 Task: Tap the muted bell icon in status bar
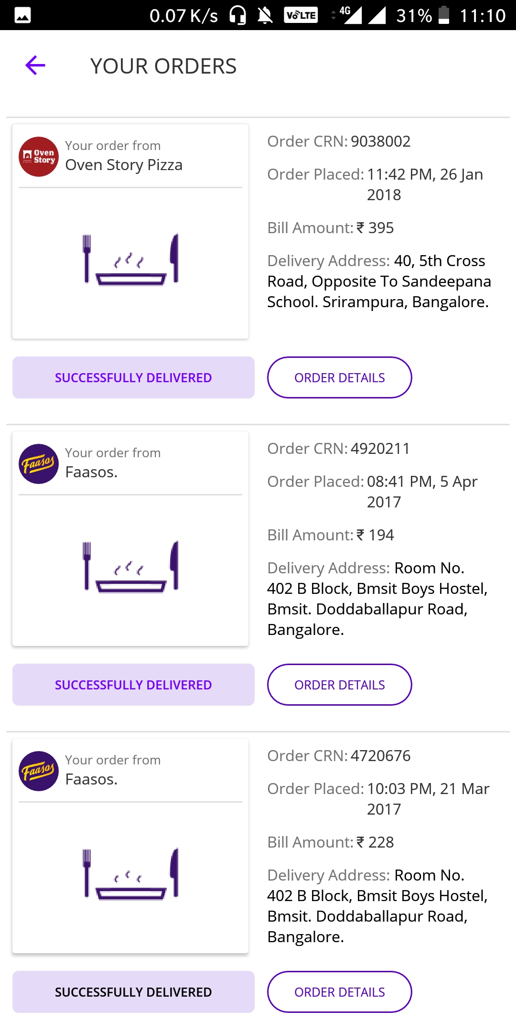coord(265,15)
